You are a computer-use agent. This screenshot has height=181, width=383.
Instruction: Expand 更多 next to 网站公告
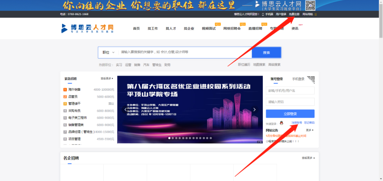pos(310,130)
